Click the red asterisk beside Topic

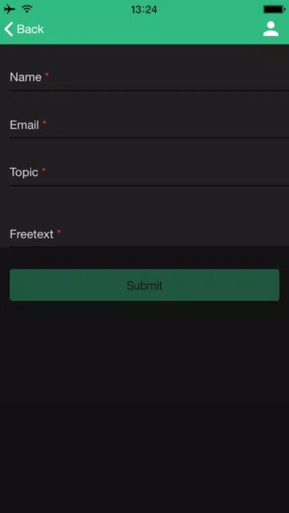click(x=44, y=170)
